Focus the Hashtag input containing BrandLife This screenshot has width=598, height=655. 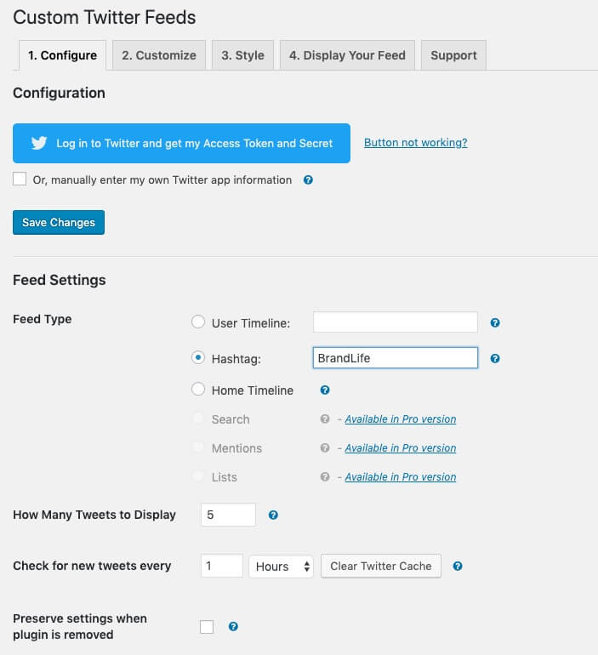pyautogui.click(x=396, y=358)
